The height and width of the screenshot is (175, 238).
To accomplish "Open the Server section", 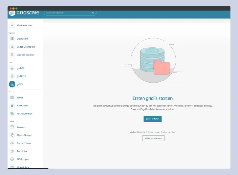I will (x=20, y=97).
